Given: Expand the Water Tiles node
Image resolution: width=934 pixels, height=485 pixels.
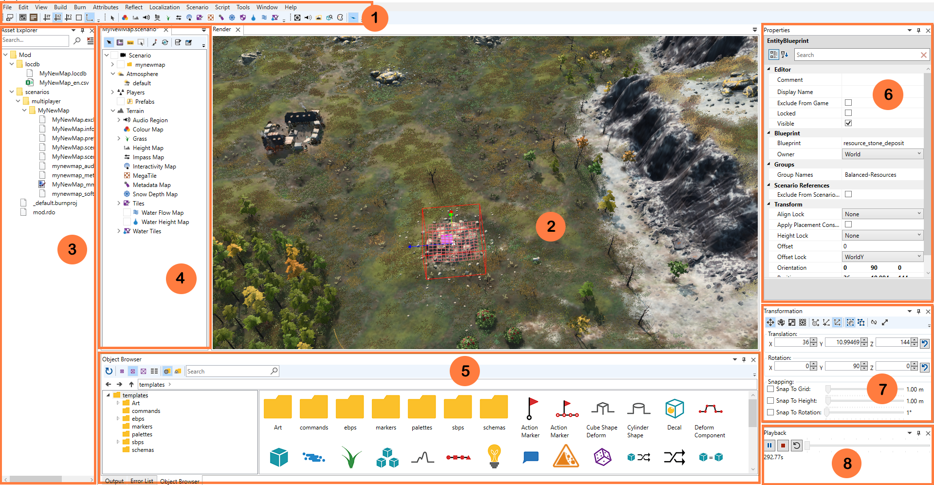Looking at the screenshot, I should coord(119,231).
